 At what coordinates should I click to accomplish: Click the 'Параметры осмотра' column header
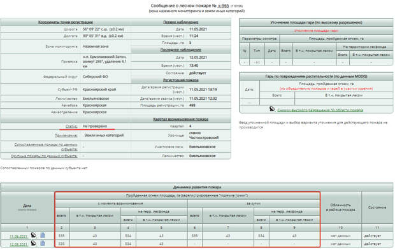pos(259,39)
